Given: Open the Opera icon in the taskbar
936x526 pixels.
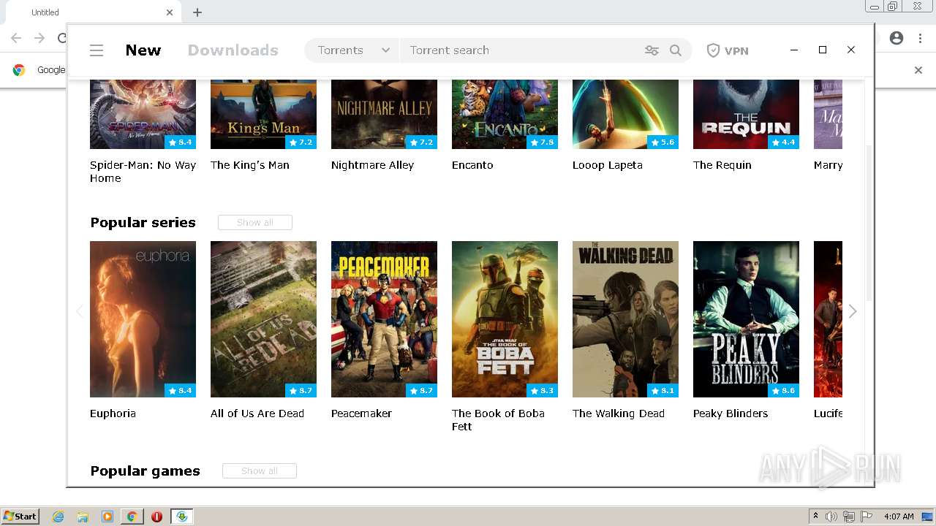Looking at the screenshot, I should point(156,517).
